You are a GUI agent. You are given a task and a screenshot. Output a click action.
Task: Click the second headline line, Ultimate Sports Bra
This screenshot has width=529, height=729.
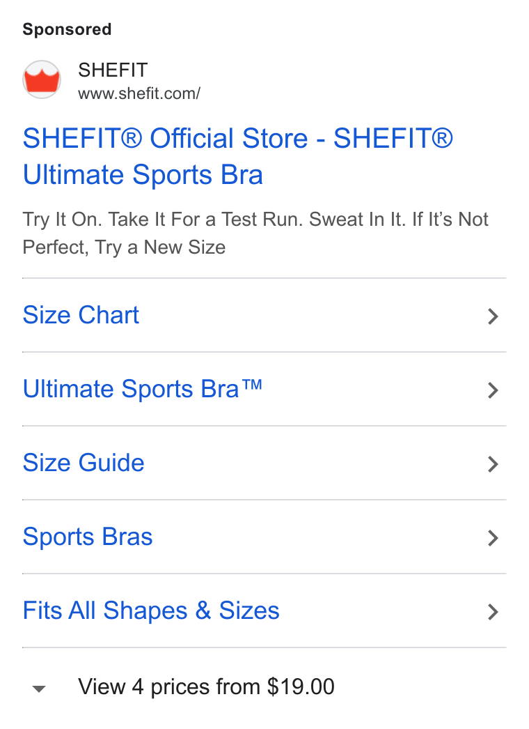click(x=143, y=175)
